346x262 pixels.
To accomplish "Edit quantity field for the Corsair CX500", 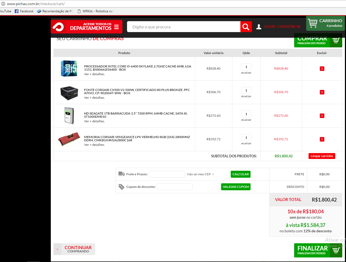I will click(x=246, y=90).
